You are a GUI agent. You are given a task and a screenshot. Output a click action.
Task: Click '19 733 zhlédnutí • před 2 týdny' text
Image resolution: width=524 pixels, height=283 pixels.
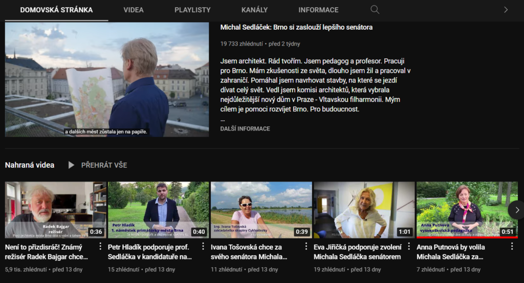pos(260,44)
